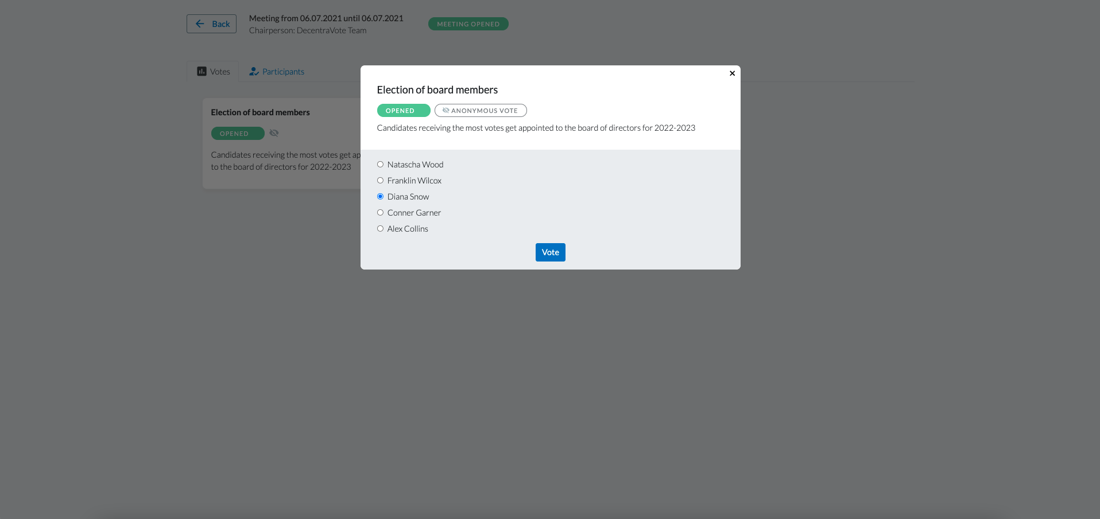Click the MEETING OPENED status badge
1100x519 pixels.
[x=468, y=24]
